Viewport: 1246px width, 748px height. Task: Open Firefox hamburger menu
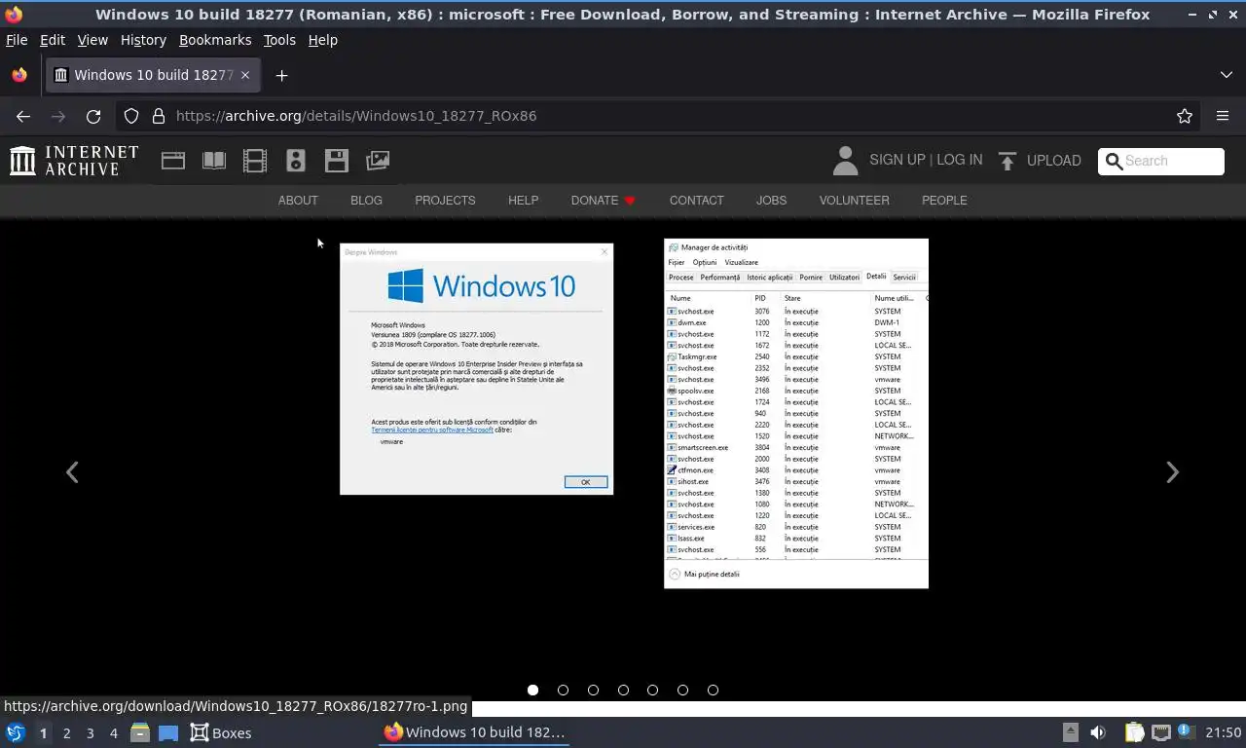click(1223, 116)
